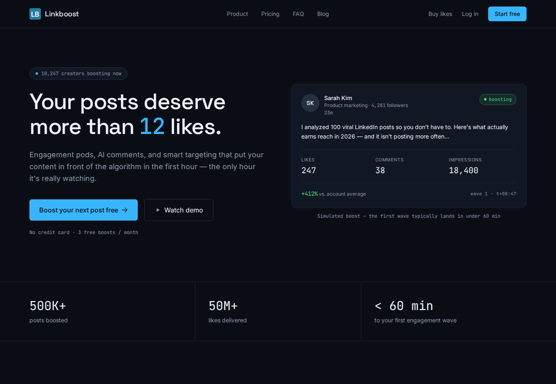Click the '23m' post timestamp
Image resolution: width=556 pixels, height=384 pixels.
click(328, 113)
